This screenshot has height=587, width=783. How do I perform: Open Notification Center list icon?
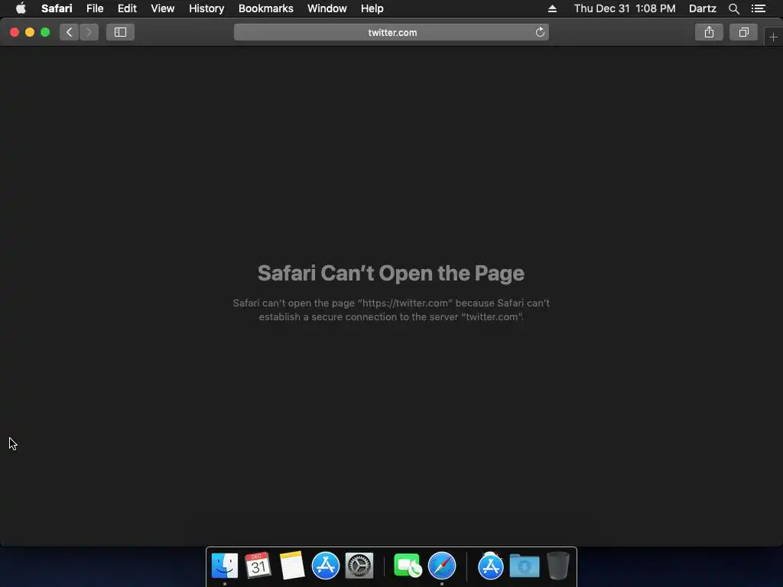pos(759,8)
